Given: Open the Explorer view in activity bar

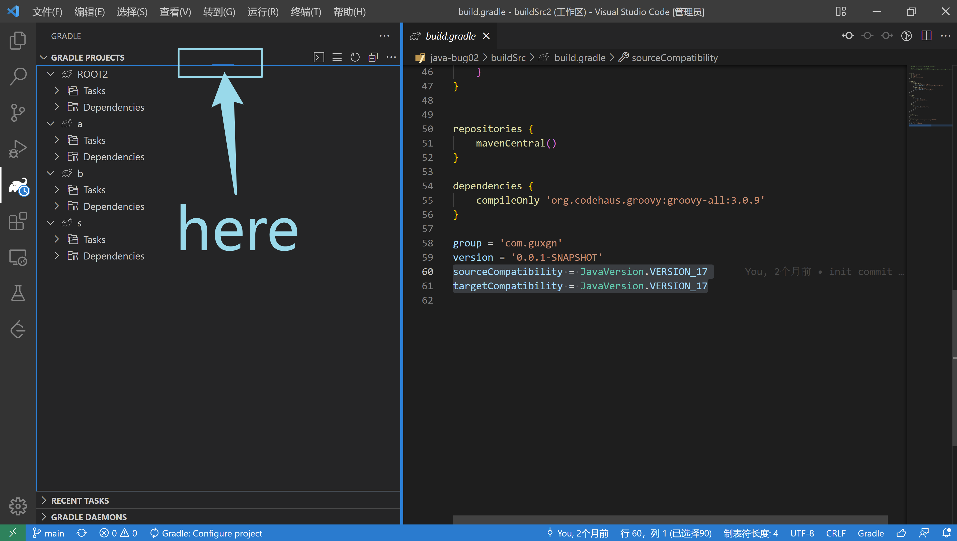Looking at the screenshot, I should pos(18,40).
